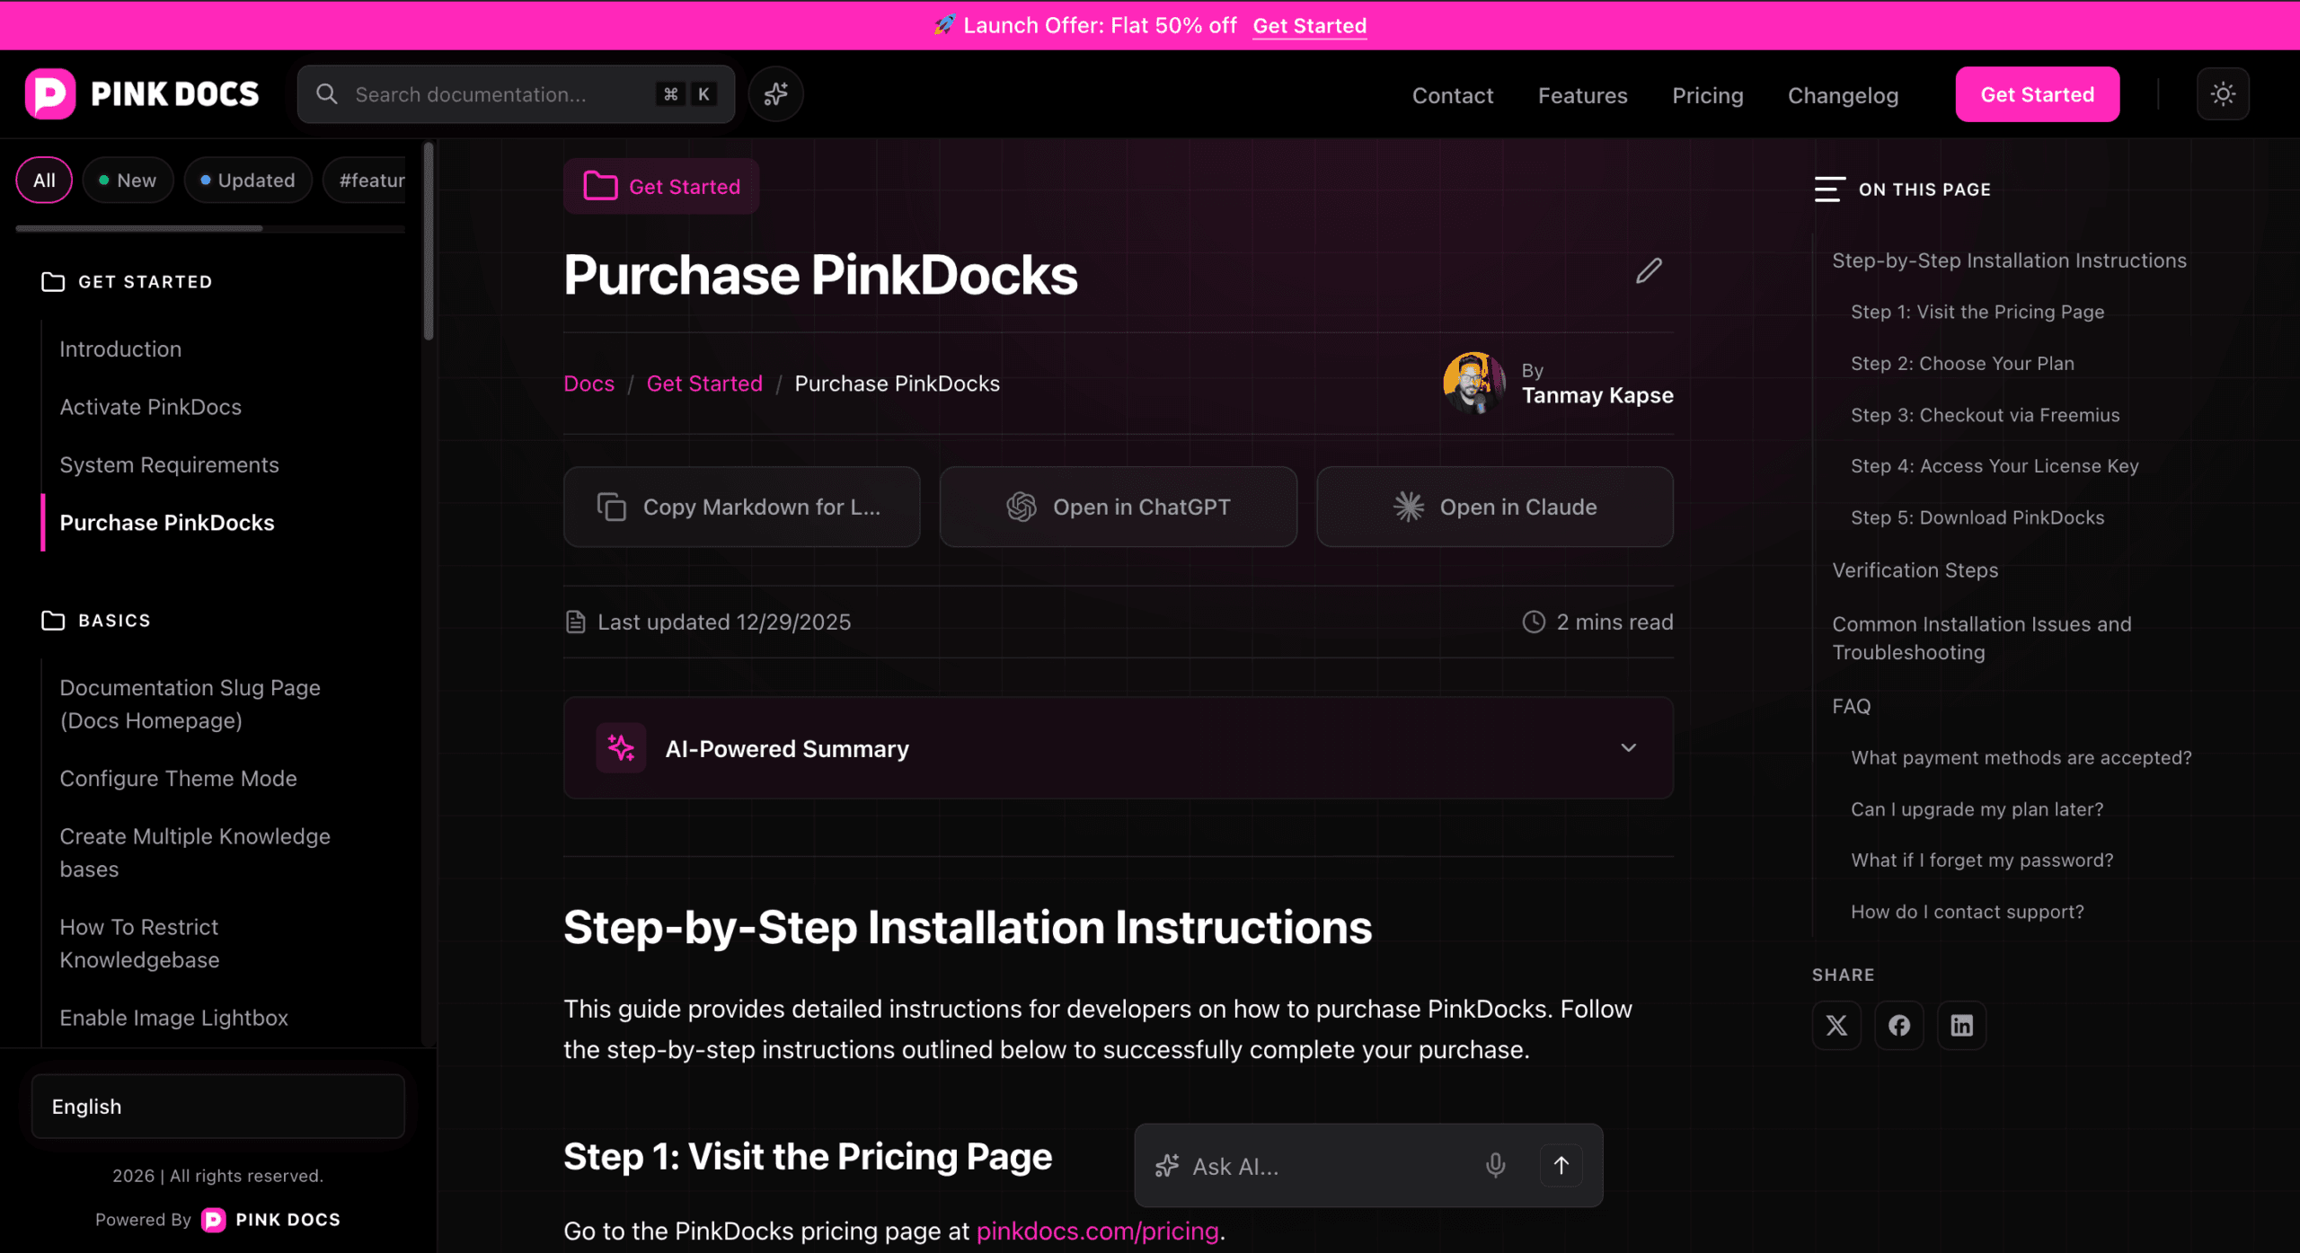Select the Updated filter pill

point(248,180)
